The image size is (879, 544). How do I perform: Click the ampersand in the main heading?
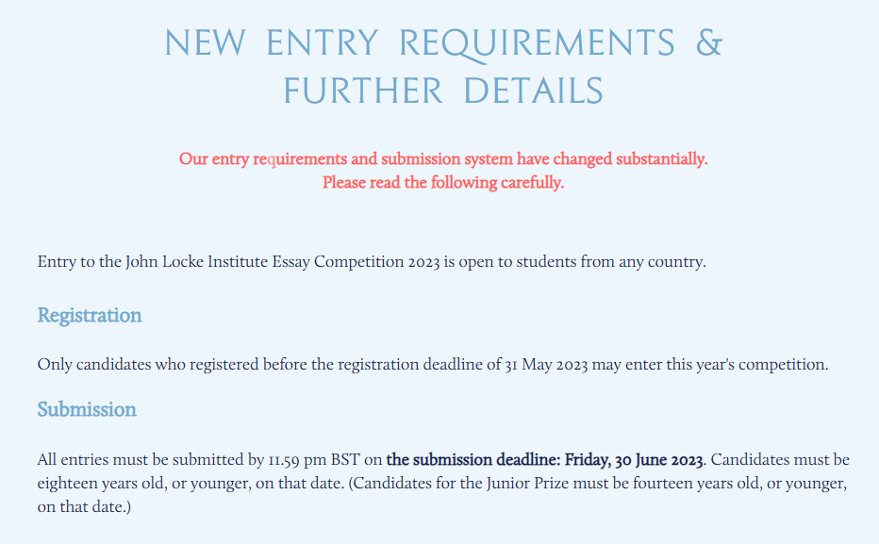coord(709,42)
